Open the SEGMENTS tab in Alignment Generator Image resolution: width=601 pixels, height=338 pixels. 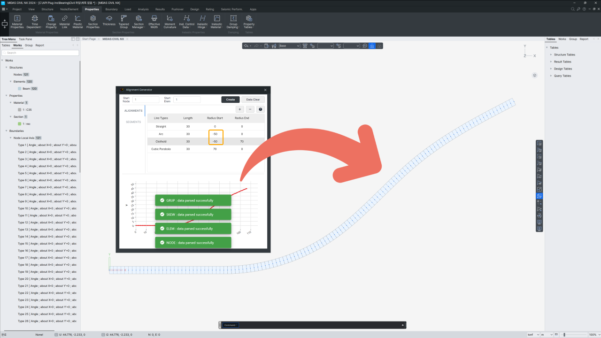pyautogui.click(x=133, y=122)
